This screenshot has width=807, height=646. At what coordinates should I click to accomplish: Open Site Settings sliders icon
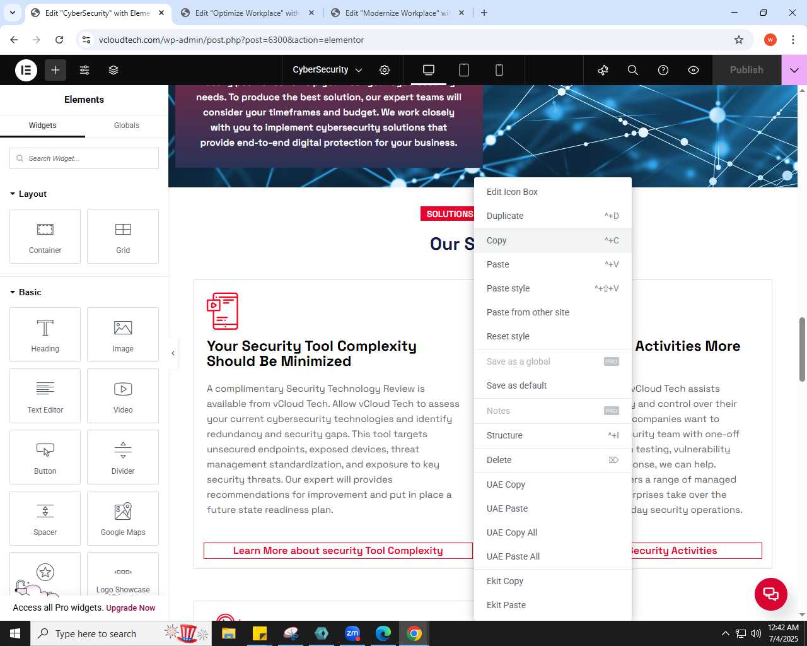(84, 70)
